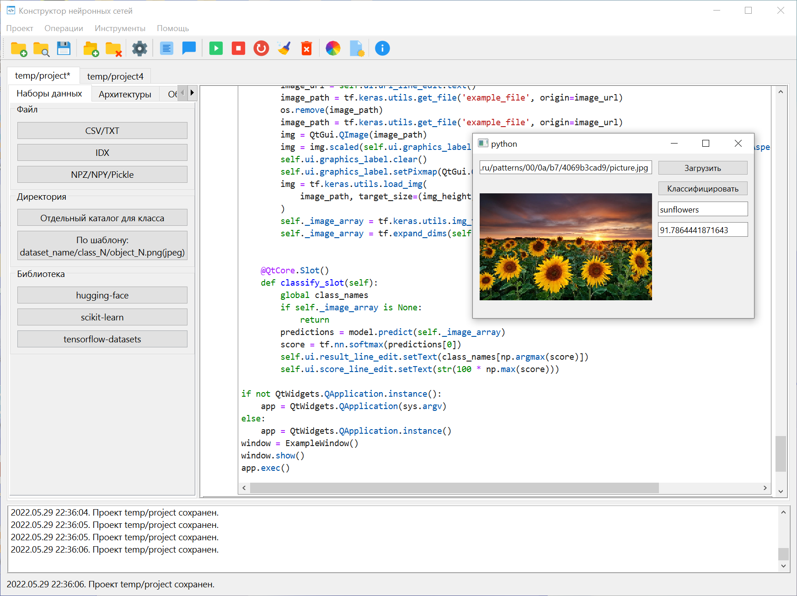Click the code vertical scrollbar's down arrow
Screen dimensions: 797x596
[x=781, y=491]
